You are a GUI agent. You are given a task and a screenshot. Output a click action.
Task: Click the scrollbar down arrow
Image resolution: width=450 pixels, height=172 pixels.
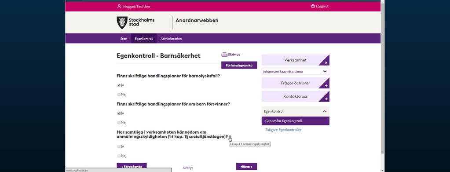[x=382, y=170]
